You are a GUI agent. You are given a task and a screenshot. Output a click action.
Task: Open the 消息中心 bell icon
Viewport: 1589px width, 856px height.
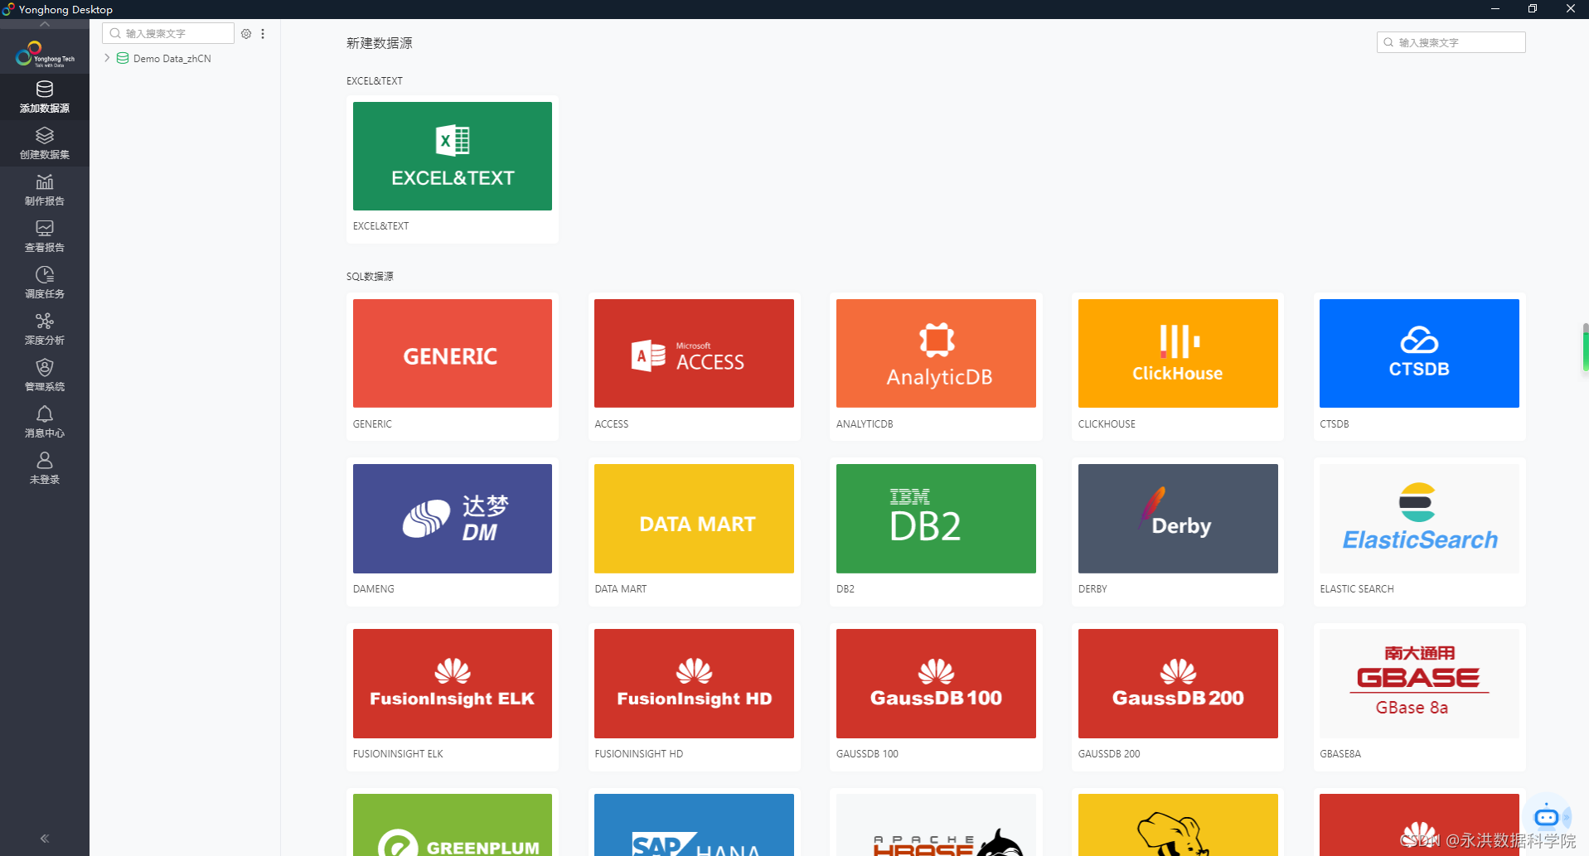pos(45,413)
